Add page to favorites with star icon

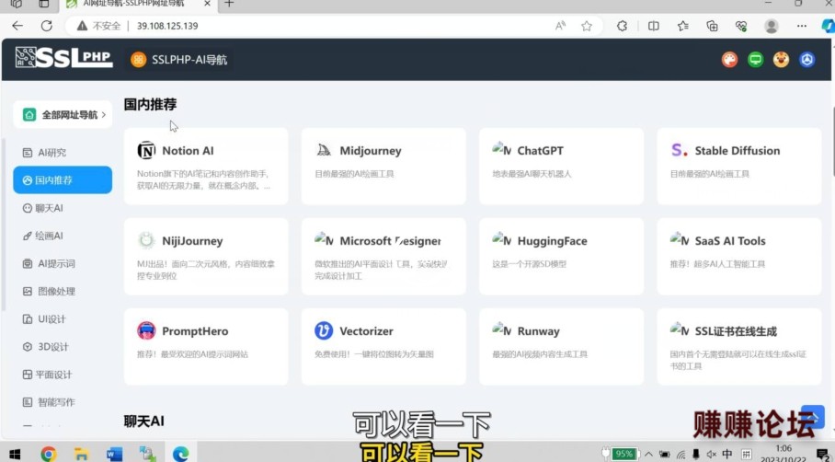tap(587, 26)
